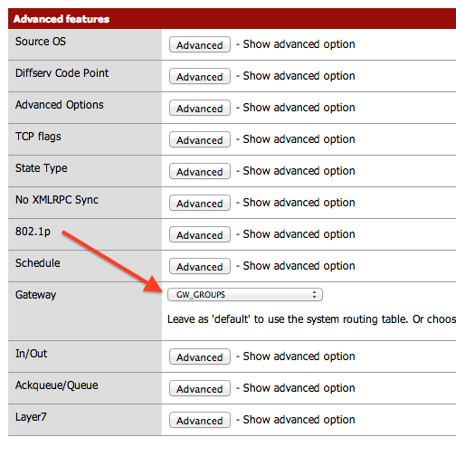Click the Schedule row label
Screen dimensions: 456x456
[x=38, y=263]
